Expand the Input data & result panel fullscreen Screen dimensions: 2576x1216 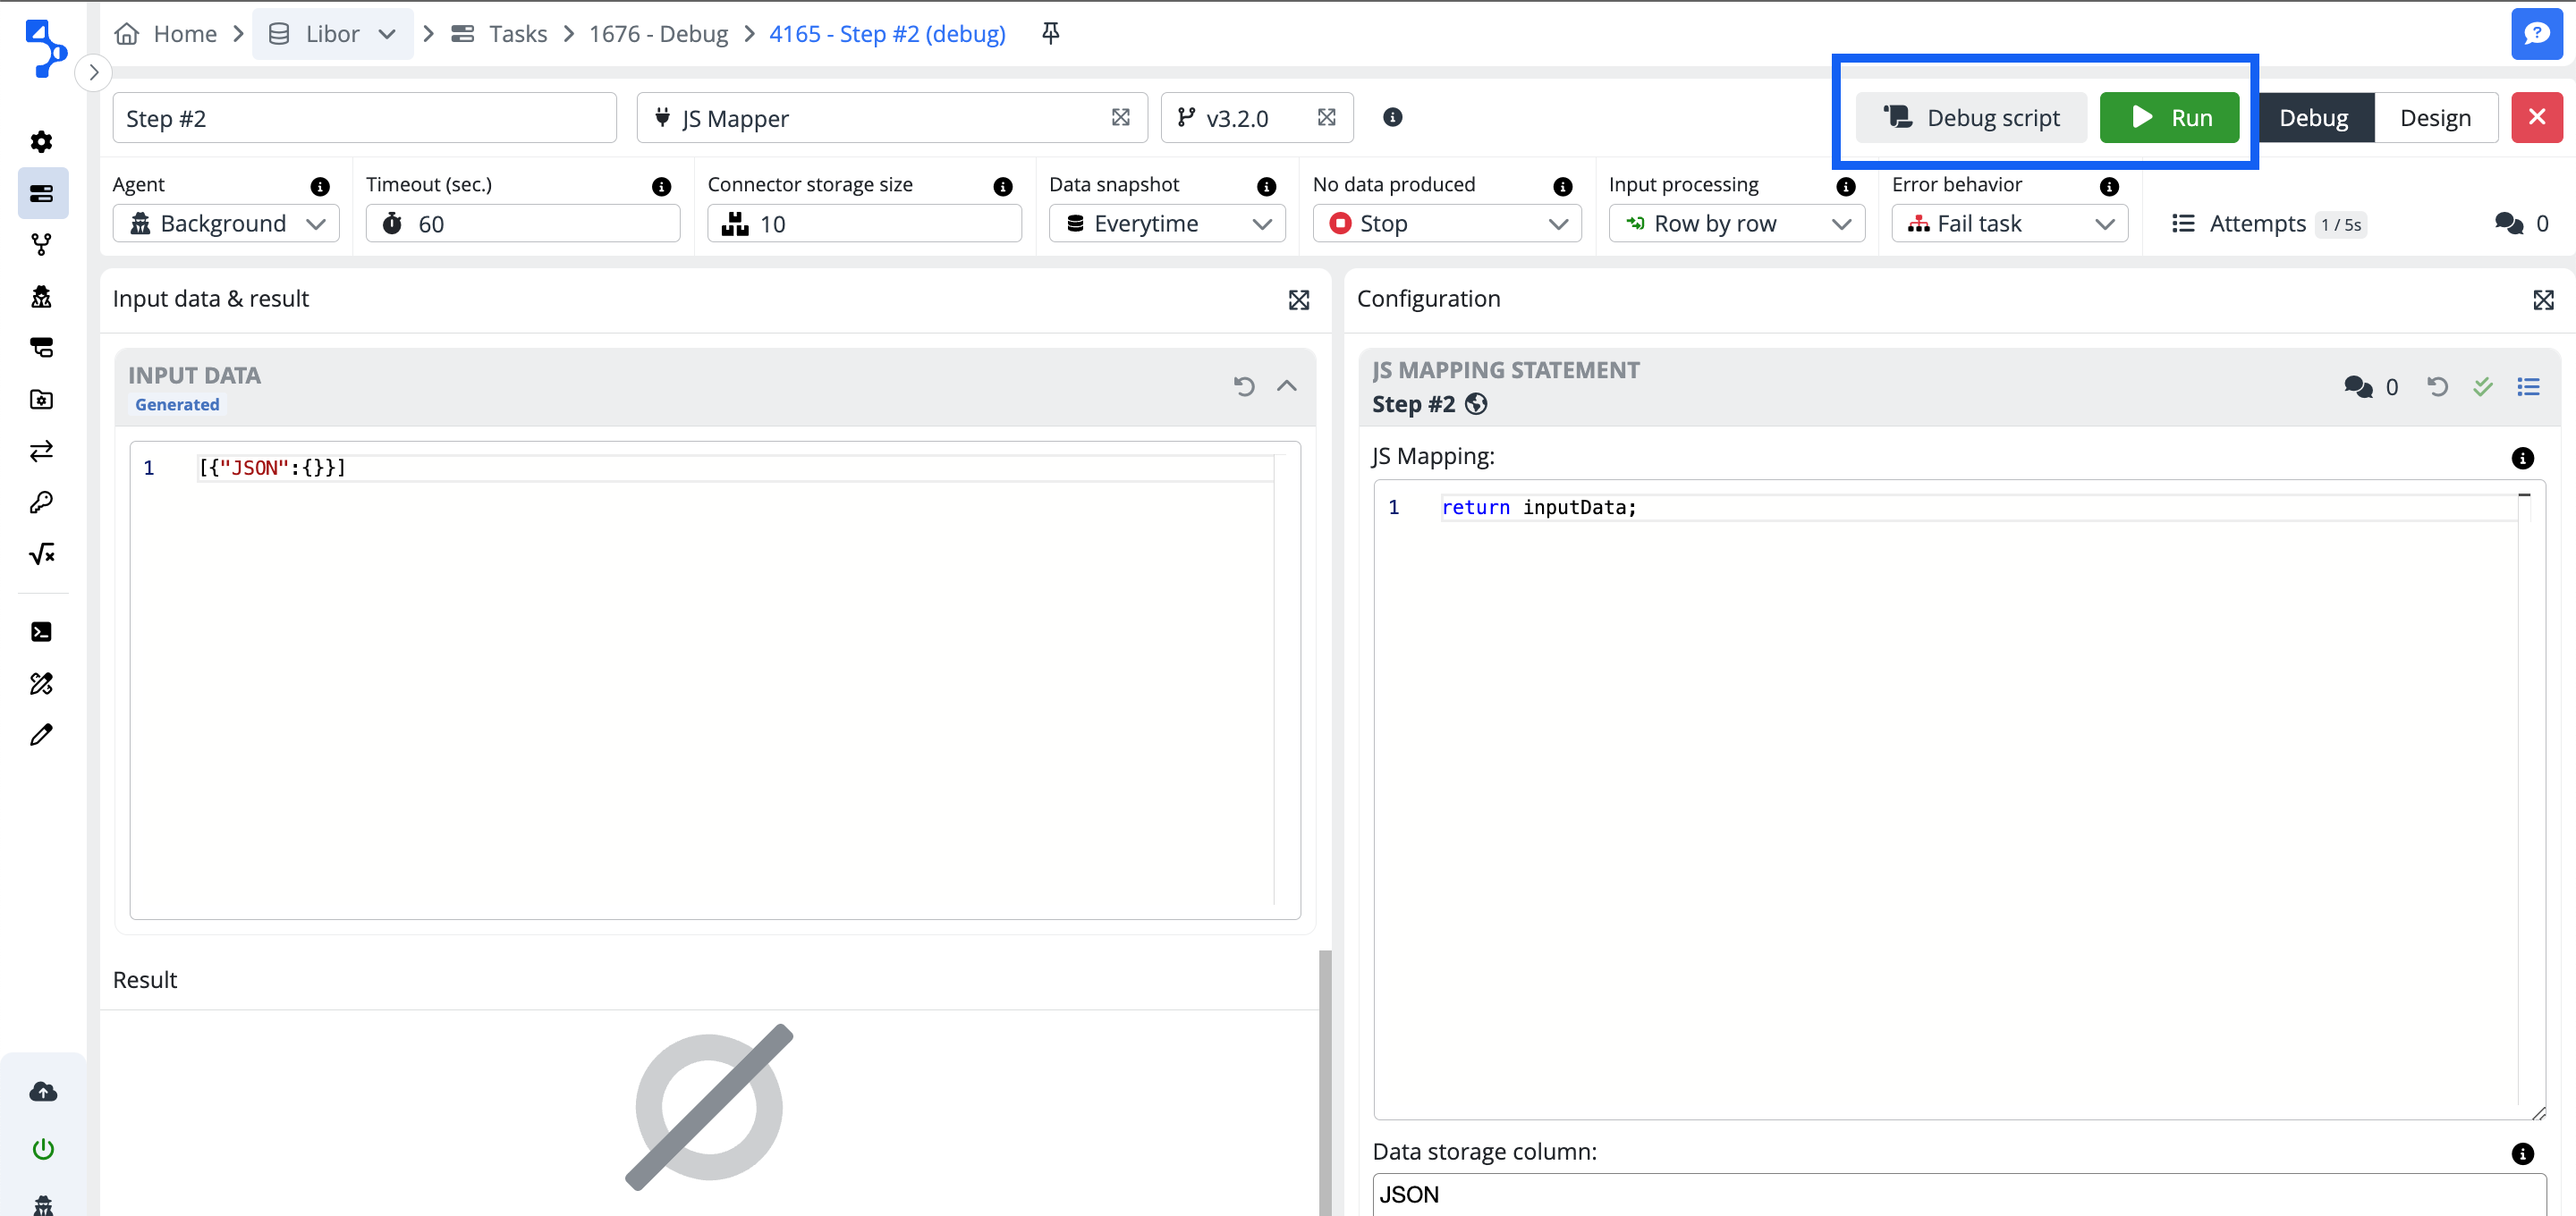coord(1298,299)
